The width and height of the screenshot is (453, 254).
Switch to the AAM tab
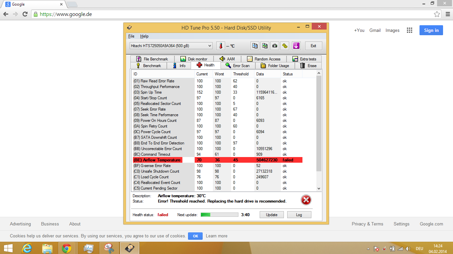click(227, 59)
